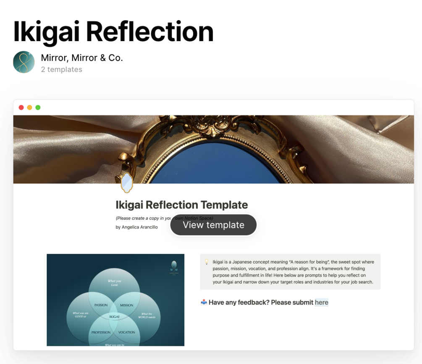Click the 'by Angelica Arancillo' author line
422x364 pixels.
[137, 227]
